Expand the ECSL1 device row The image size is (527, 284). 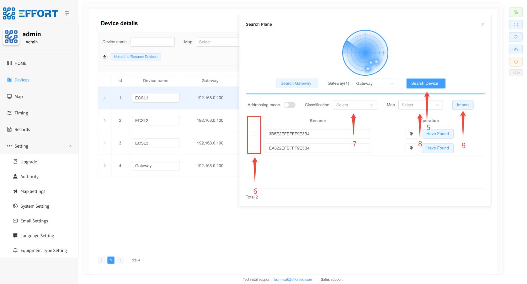click(105, 98)
